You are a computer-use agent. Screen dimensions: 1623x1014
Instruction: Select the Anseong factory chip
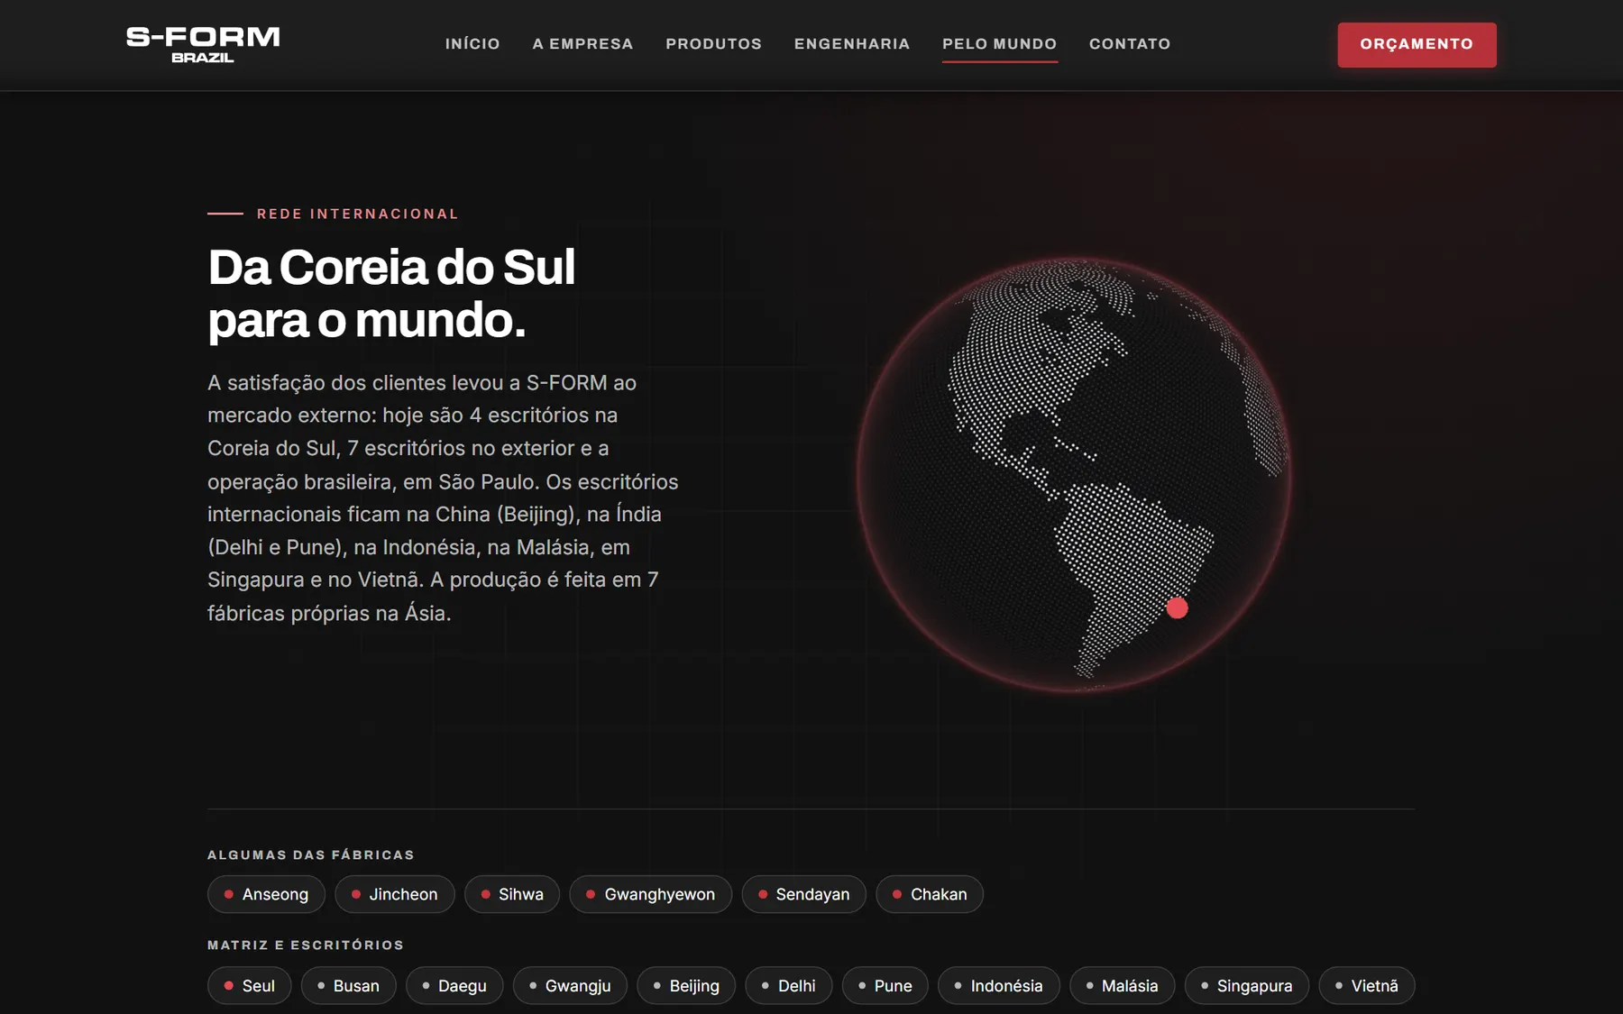coord(266,894)
